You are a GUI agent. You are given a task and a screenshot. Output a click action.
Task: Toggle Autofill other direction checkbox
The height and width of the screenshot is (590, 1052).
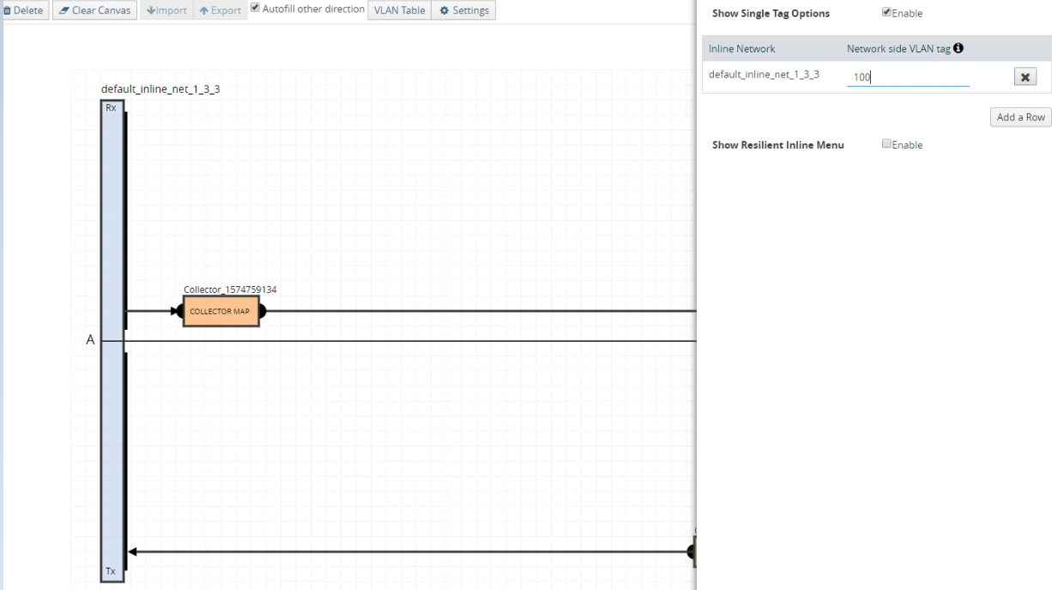[x=256, y=9]
